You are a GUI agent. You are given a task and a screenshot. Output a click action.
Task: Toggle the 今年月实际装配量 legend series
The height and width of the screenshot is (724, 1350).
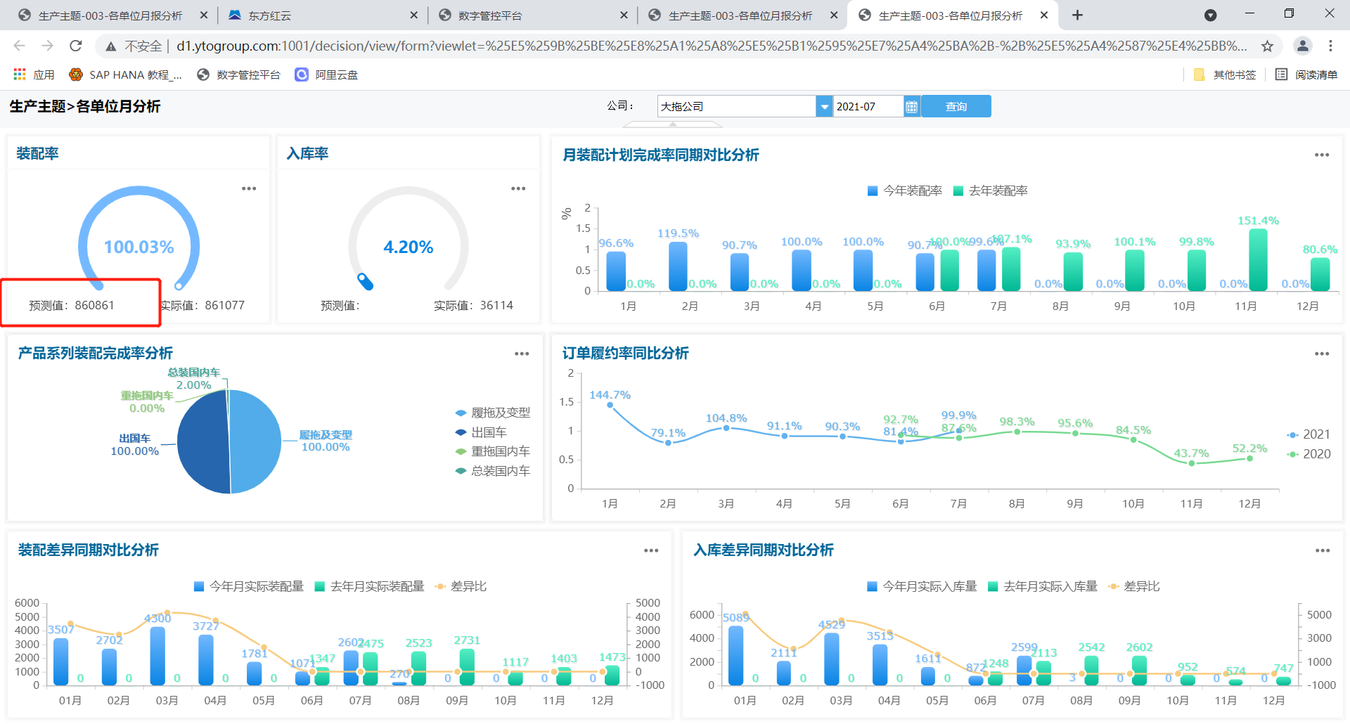[249, 586]
